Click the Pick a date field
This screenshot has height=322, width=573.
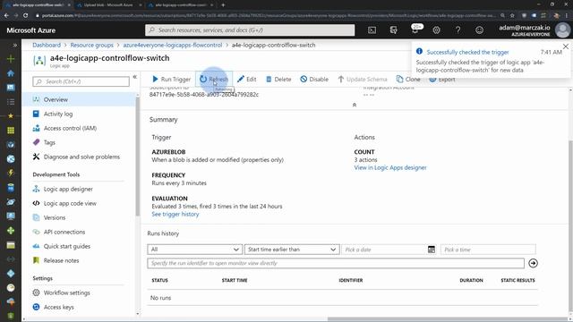pos(384,250)
